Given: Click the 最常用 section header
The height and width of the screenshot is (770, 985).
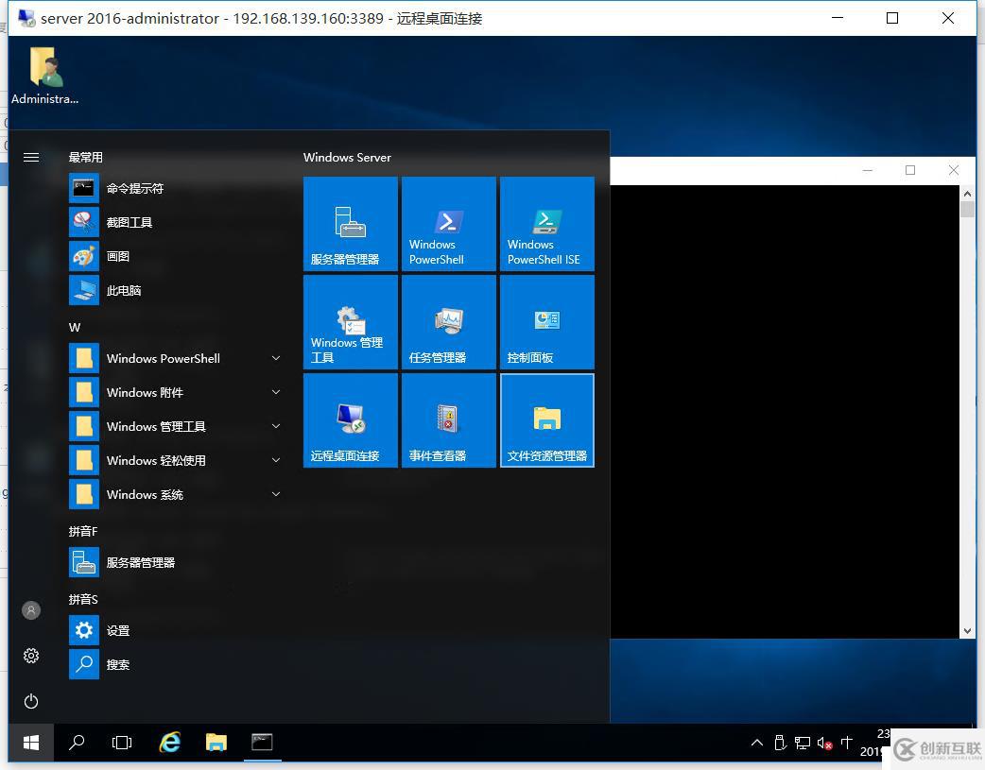Looking at the screenshot, I should pyautogui.click(x=85, y=157).
